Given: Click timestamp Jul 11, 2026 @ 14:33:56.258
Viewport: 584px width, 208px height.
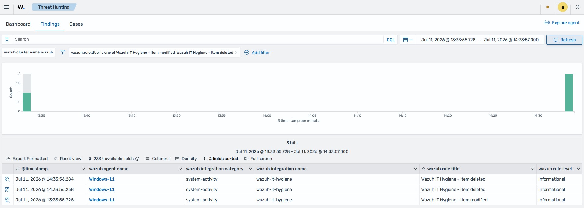Looking at the screenshot, I should (x=45, y=189).
